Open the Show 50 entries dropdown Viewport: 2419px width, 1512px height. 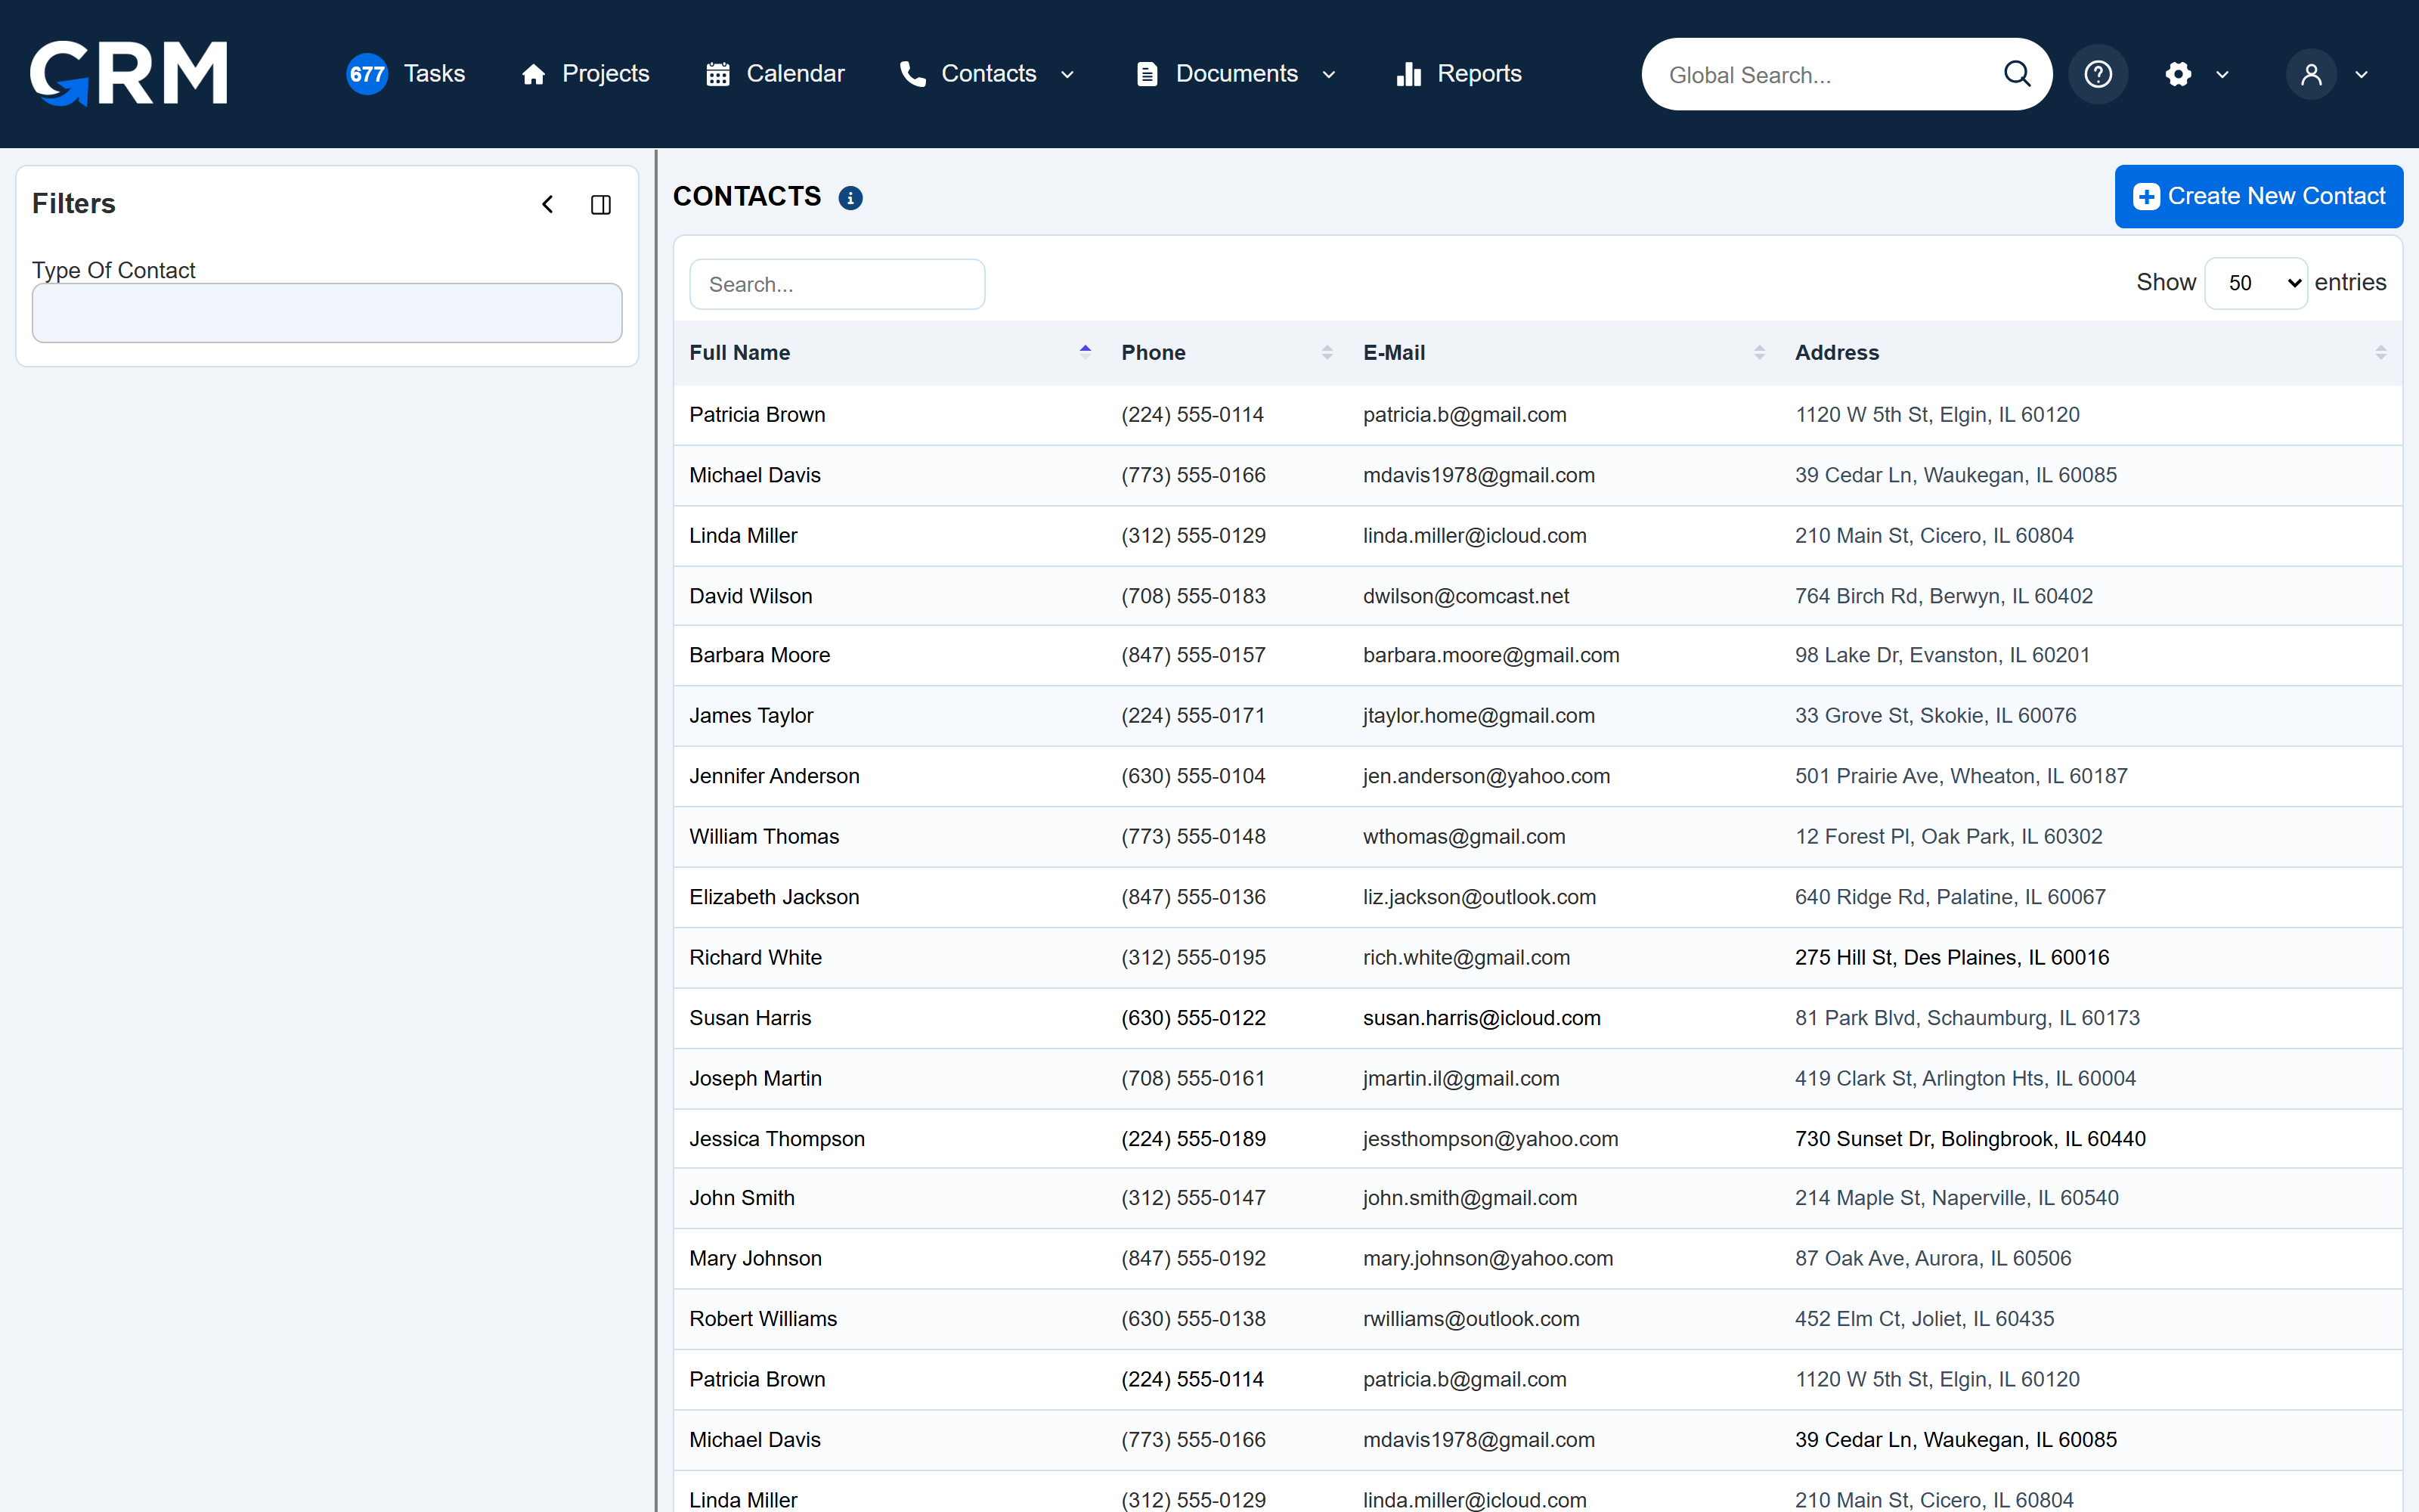pyautogui.click(x=2256, y=283)
